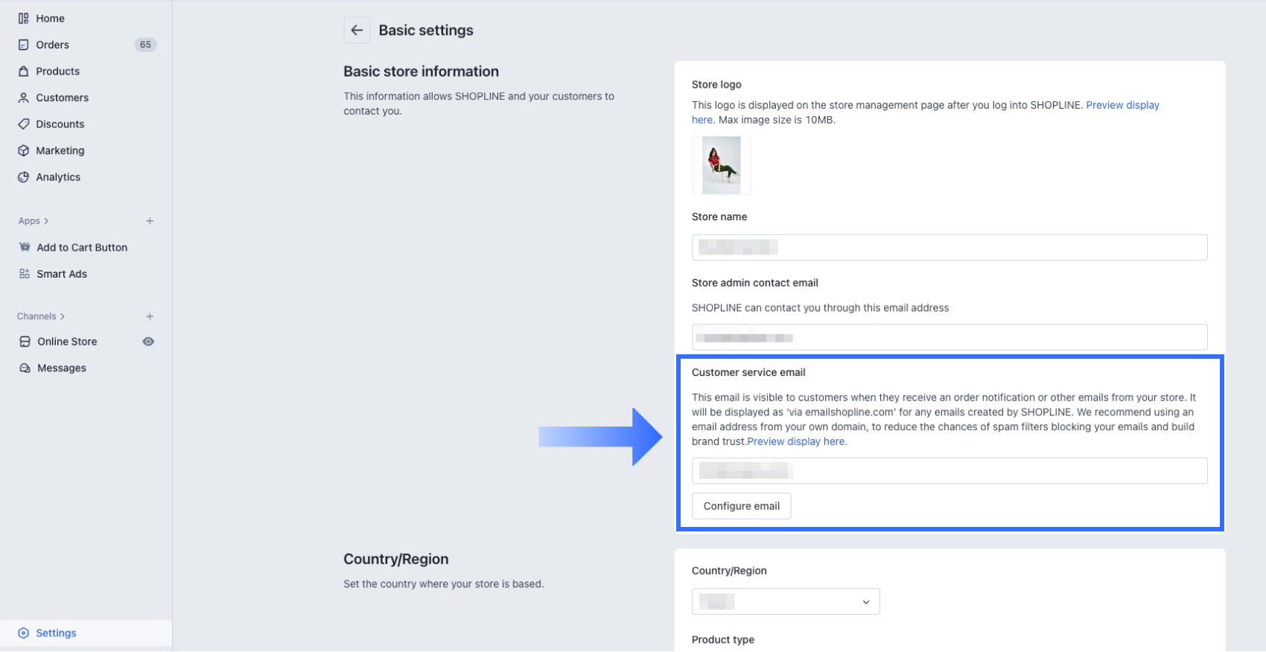
Task: Open the Home icon in sidebar
Action: click(24, 19)
